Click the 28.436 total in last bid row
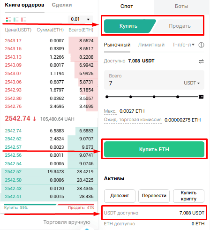 coord(86,197)
